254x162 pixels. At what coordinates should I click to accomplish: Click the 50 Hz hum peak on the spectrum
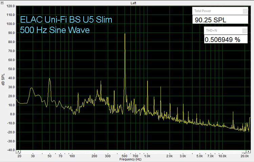coord(49,79)
